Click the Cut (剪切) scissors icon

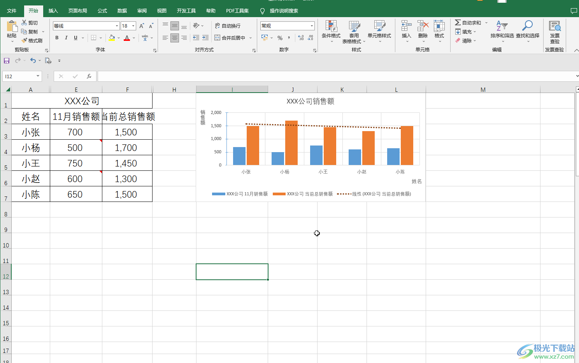pos(25,23)
